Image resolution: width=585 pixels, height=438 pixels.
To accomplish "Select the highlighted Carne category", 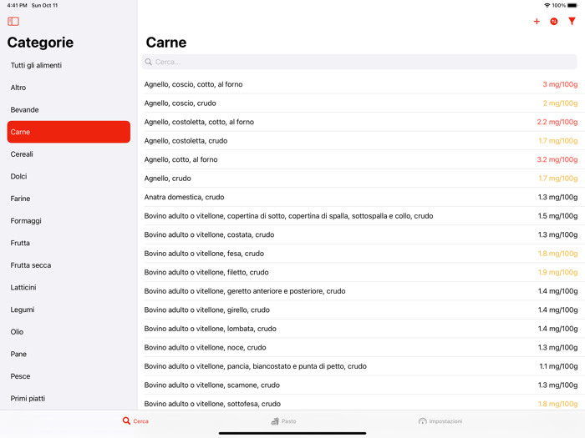I will click(x=69, y=132).
